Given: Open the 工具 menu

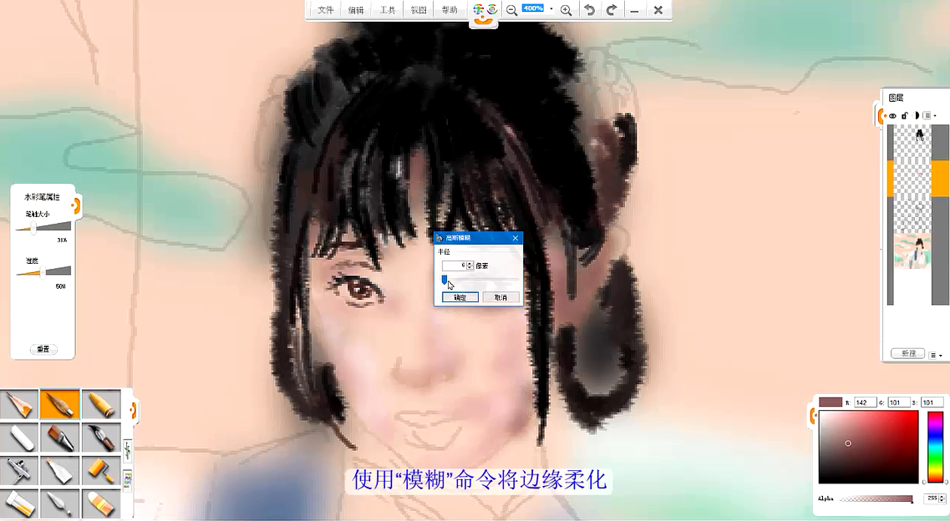Looking at the screenshot, I should (x=388, y=10).
